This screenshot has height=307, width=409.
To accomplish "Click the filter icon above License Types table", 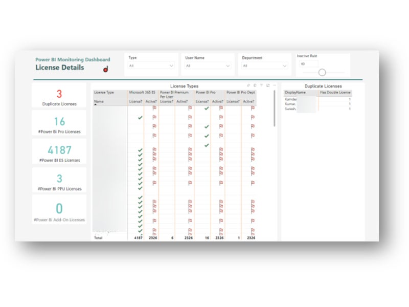I will (x=261, y=85).
